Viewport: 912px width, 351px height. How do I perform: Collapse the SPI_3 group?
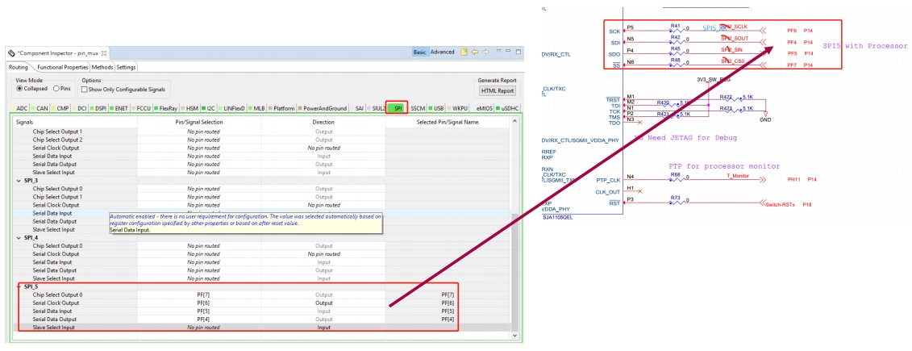click(19, 181)
